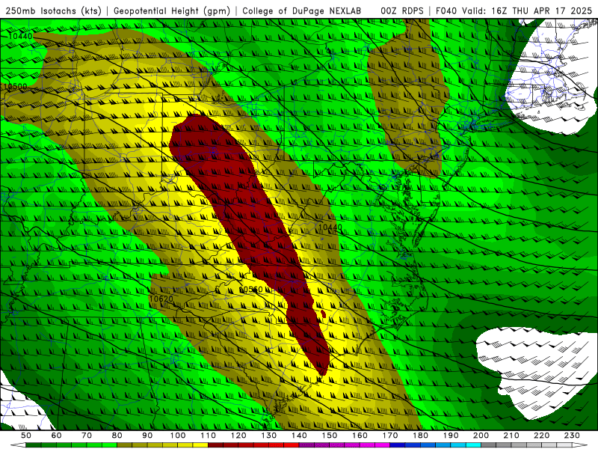The width and height of the screenshot is (598, 449).
Task: Click the 'F040 Valid: 16Z THU APR 17 2025' text
Action: [514, 10]
